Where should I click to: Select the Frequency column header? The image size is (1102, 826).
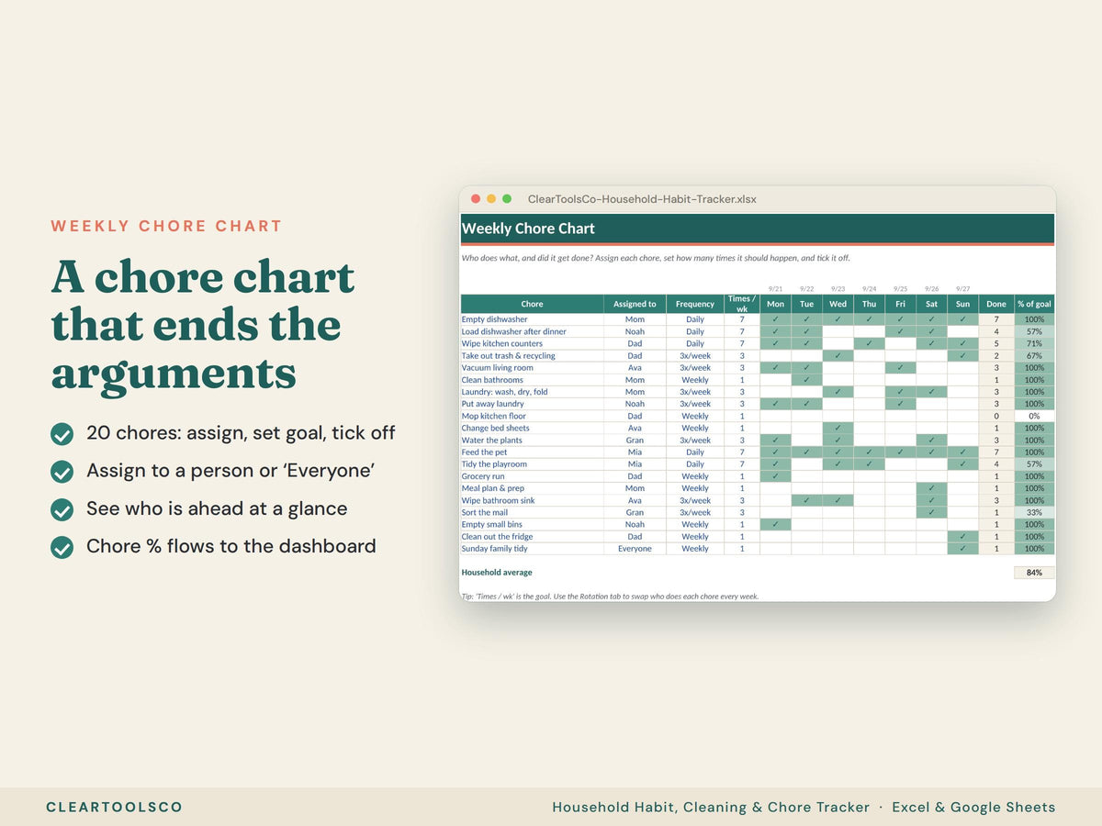(695, 304)
